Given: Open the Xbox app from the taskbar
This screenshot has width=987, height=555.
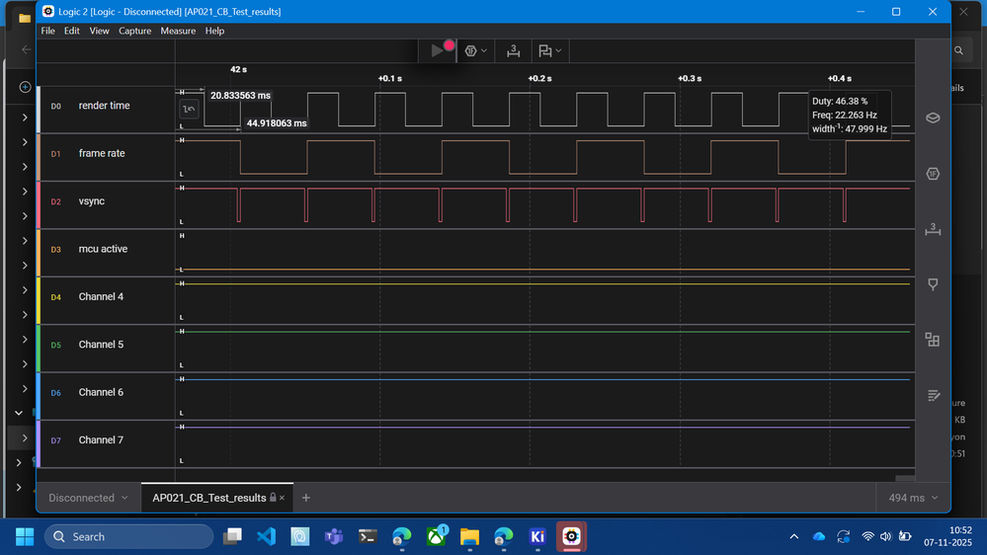Looking at the screenshot, I should point(436,537).
